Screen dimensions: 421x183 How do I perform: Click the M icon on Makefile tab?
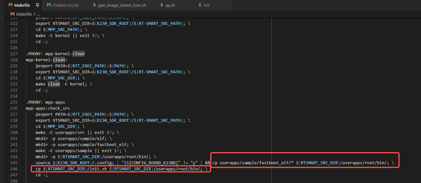click(x=10, y=5)
